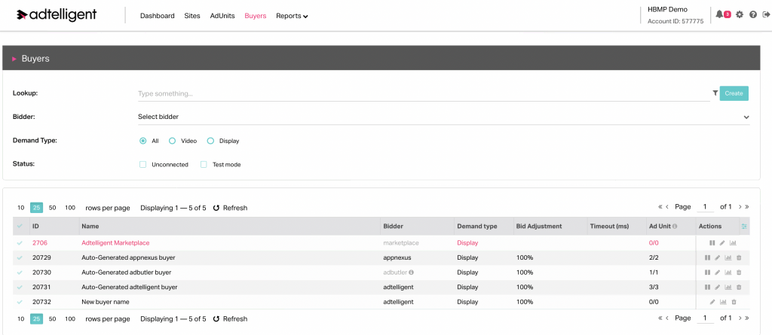772x335 pixels.
Task: Pause buyer 20731 adtelligent
Action: click(707, 288)
